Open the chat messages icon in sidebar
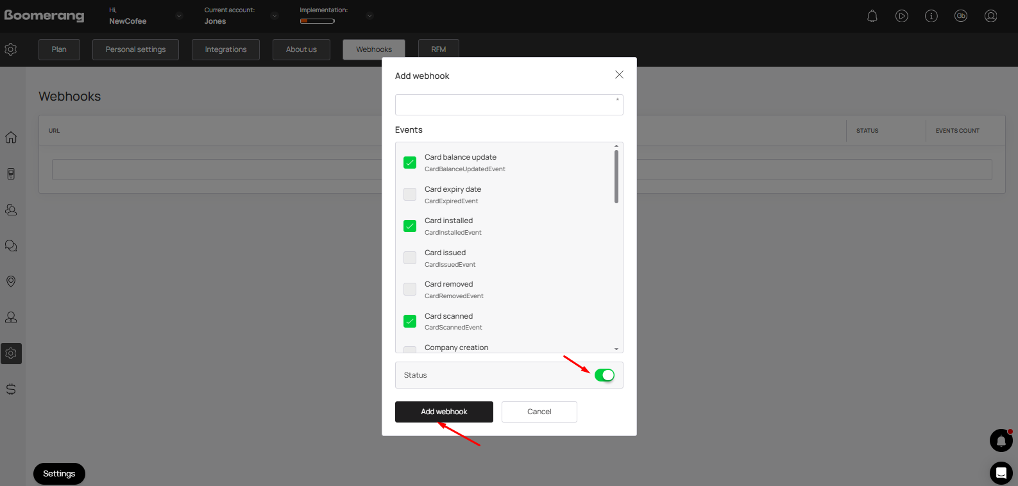1018x486 pixels. coord(11,246)
